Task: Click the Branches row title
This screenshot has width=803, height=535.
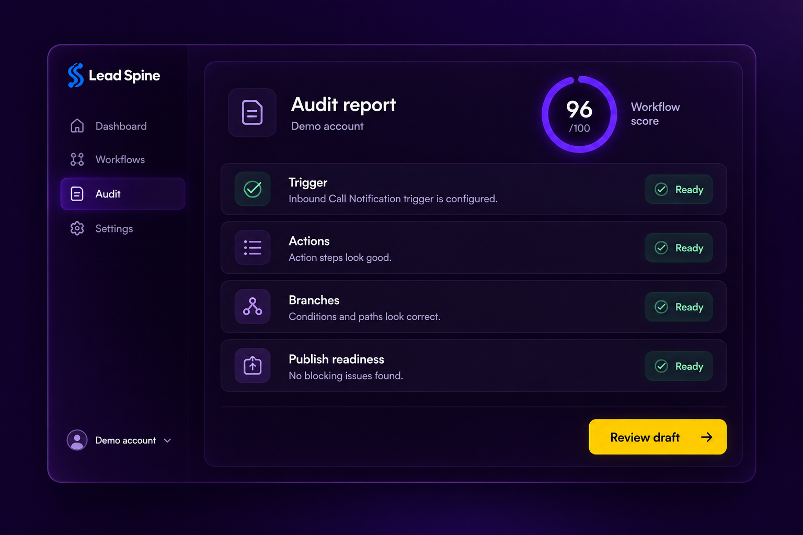Action: [314, 300]
